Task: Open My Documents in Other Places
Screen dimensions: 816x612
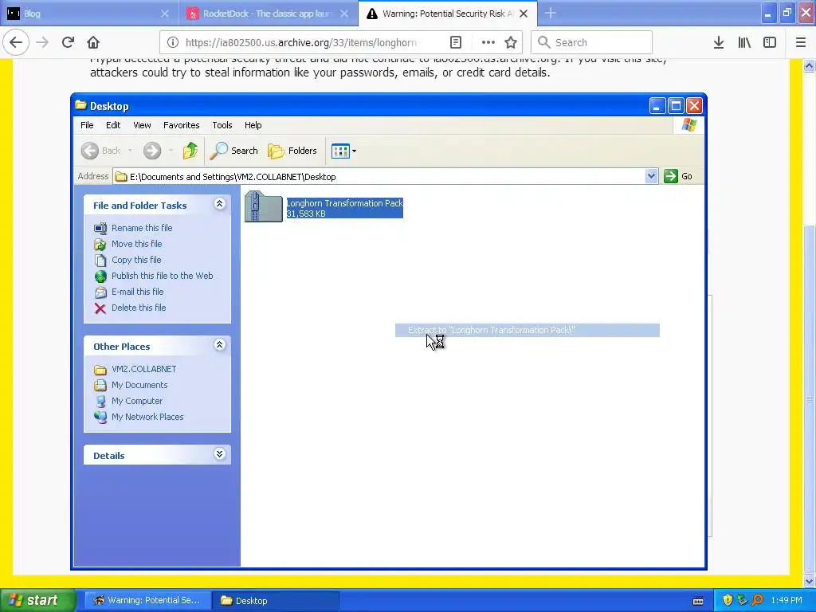Action: click(139, 385)
